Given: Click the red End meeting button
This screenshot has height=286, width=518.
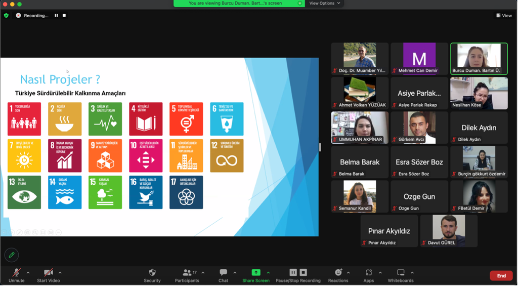Looking at the screenshot, I should pos(501,275).
